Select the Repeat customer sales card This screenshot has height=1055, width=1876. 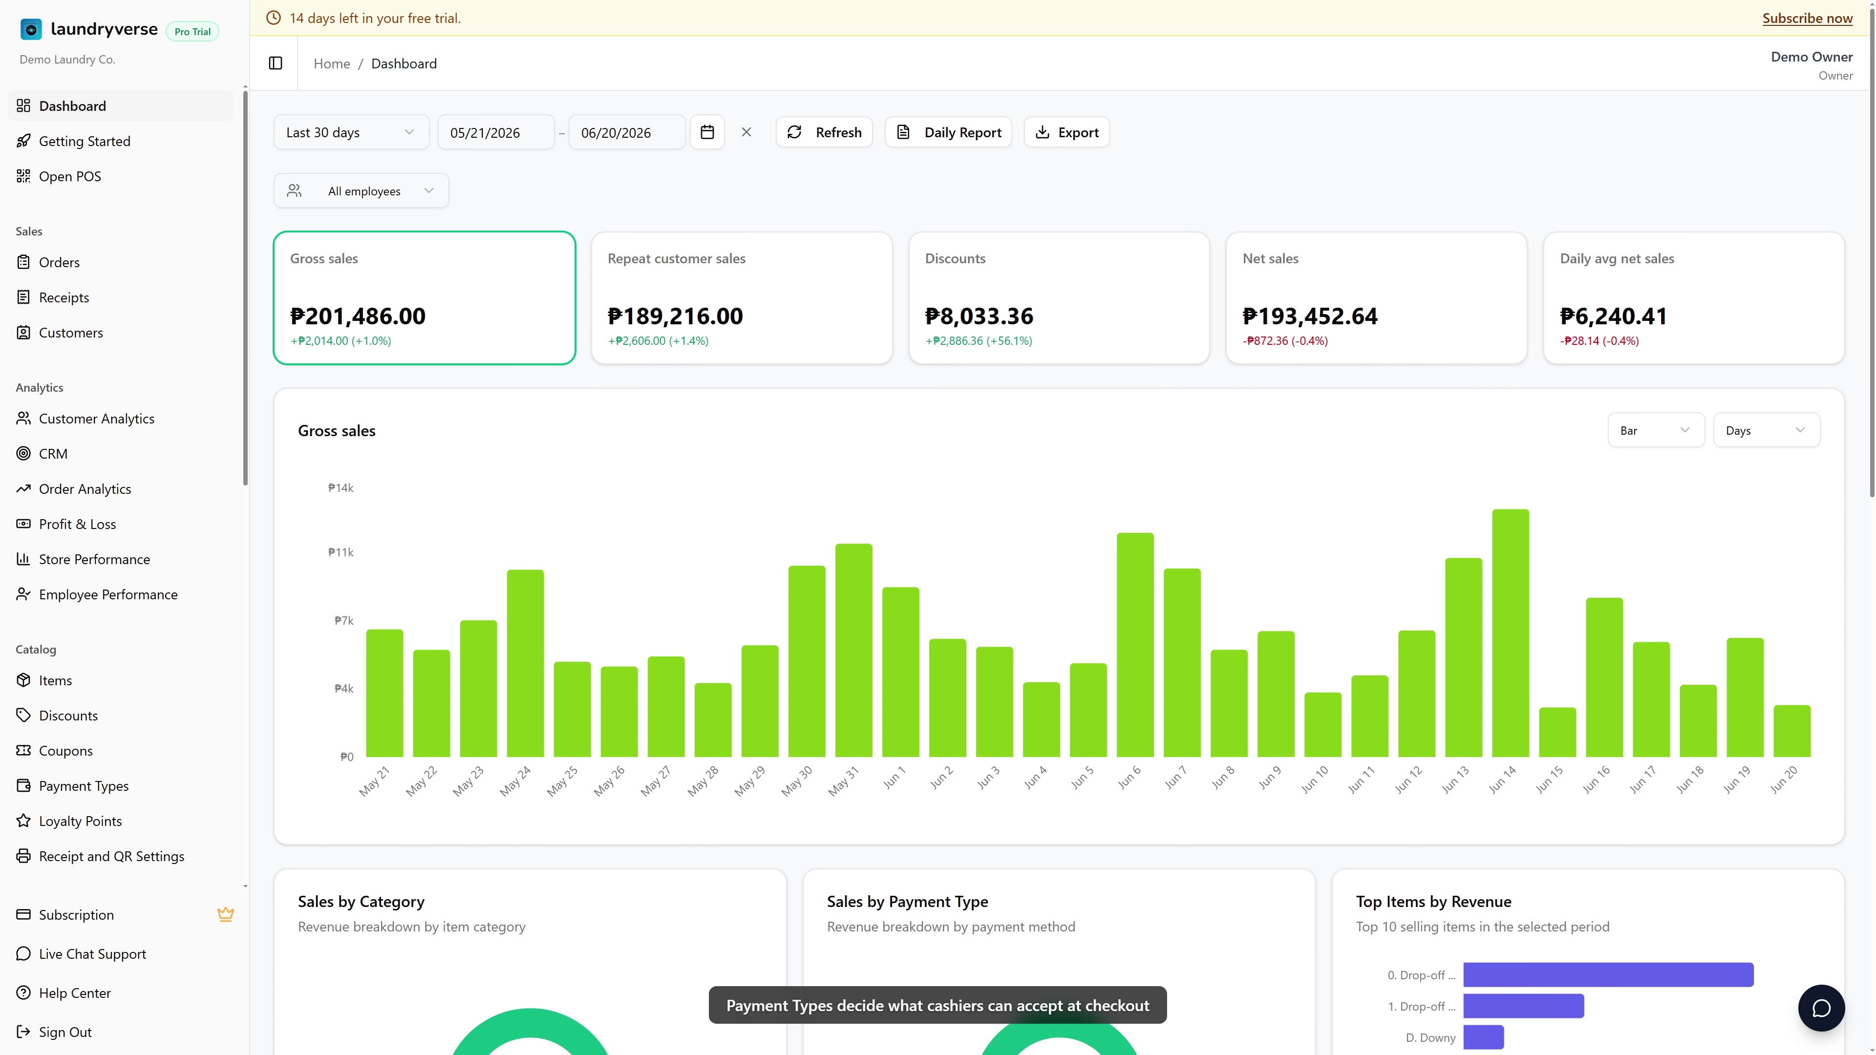click(x=742, y=298)
